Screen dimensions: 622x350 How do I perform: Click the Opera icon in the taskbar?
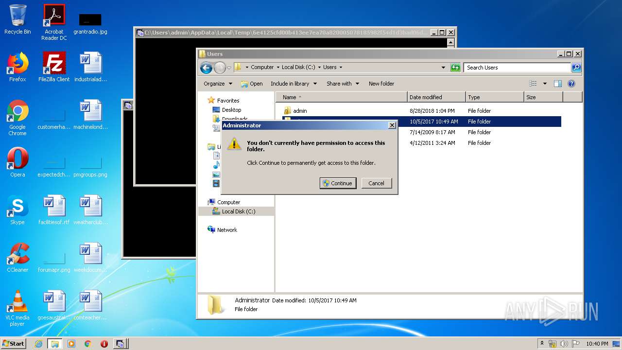click(x=104, y=344)
